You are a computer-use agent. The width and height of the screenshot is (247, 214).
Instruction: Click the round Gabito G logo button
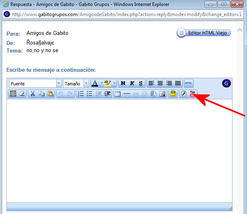point(227,83)
